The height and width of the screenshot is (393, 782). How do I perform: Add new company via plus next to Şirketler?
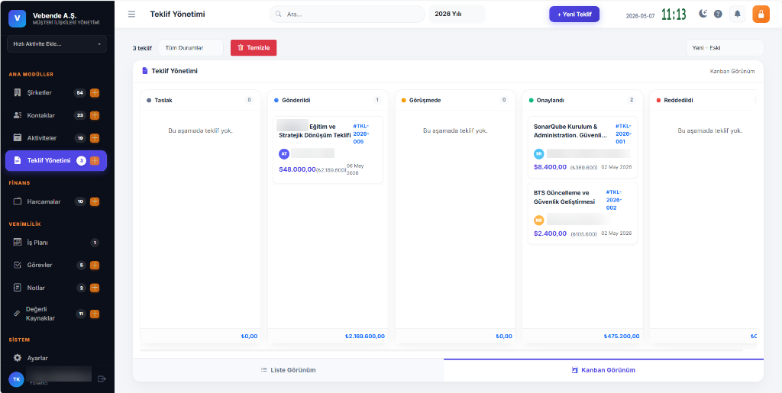[95, 92]
